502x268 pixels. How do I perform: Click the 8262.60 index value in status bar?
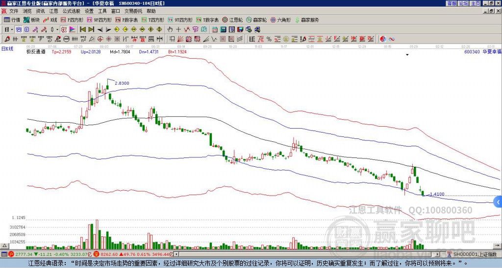tap(109, 254)
